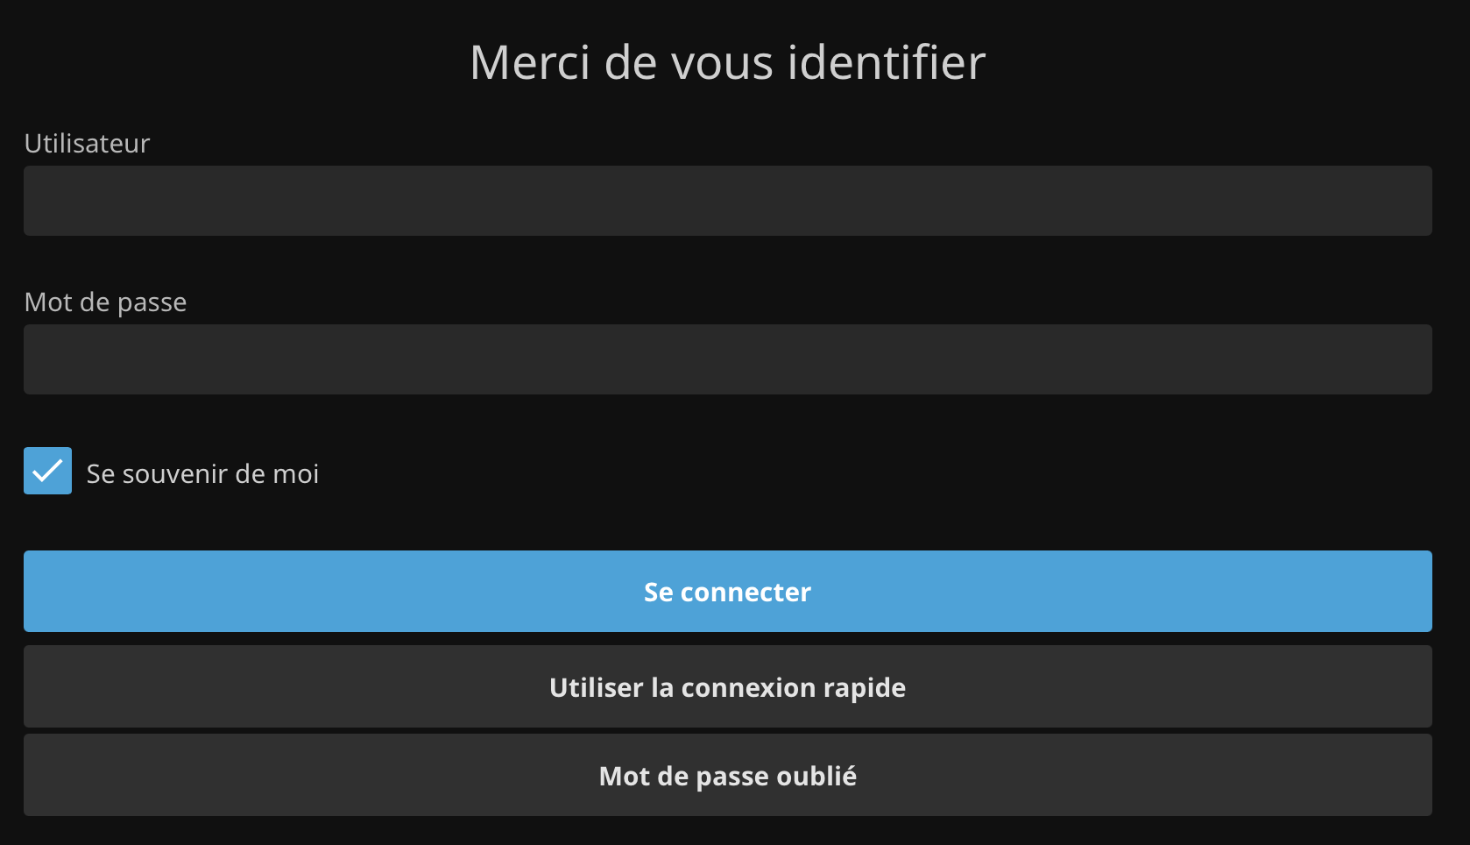This screenshot has height=845, width=1470.
Task: Disable the remember me option
Action: (x=47, y=471)
